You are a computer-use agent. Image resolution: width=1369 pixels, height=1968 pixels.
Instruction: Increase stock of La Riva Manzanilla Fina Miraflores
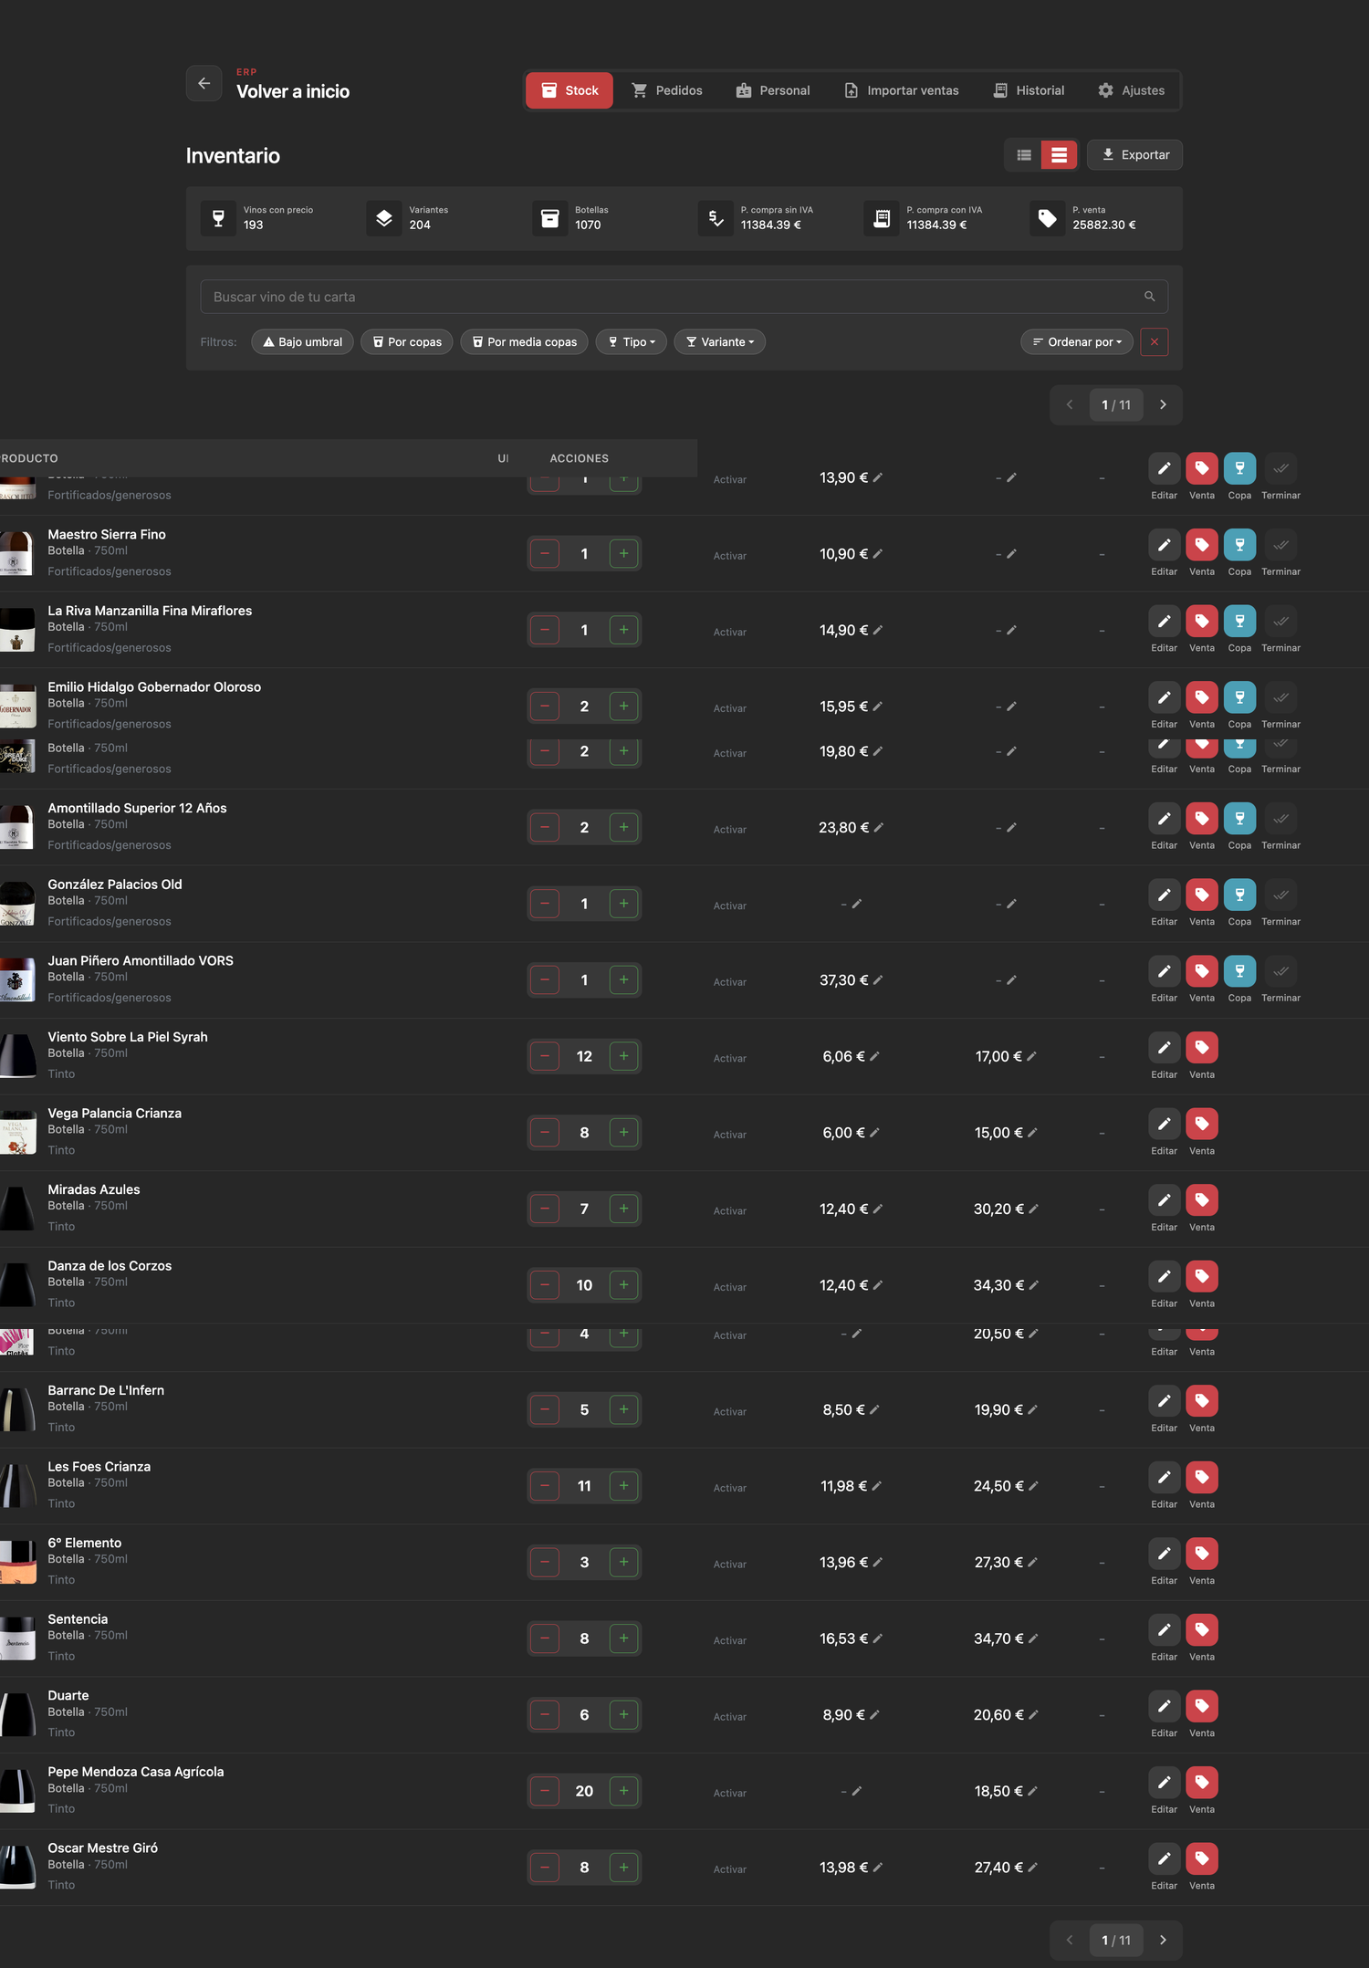[x=624, y=630]
